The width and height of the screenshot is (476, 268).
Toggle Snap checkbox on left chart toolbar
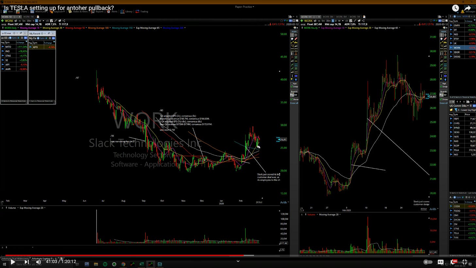click(x=292, y=87)
